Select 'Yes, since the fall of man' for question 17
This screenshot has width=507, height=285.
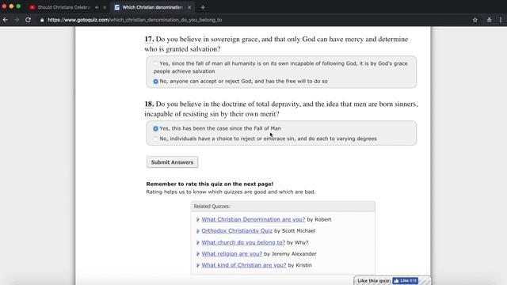point(156,63)
